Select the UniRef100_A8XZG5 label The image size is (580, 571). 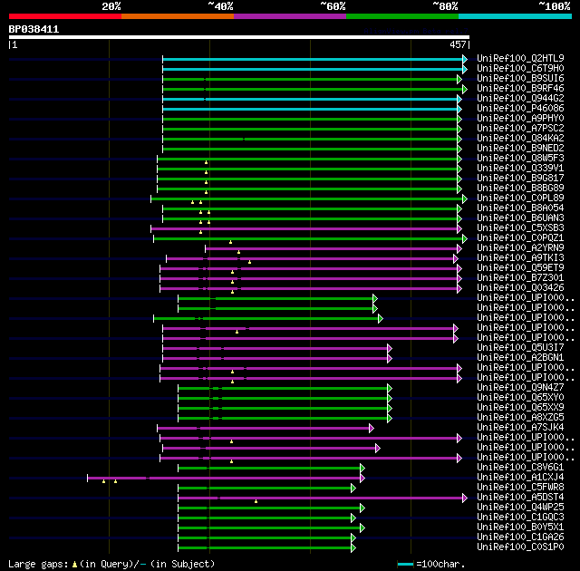520,418
